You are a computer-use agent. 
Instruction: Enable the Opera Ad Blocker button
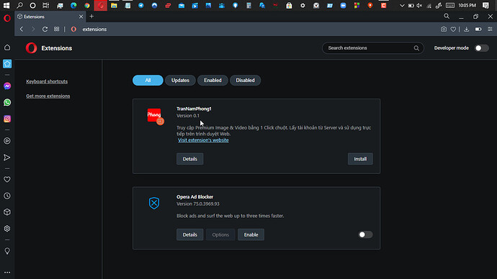[251, 234]
